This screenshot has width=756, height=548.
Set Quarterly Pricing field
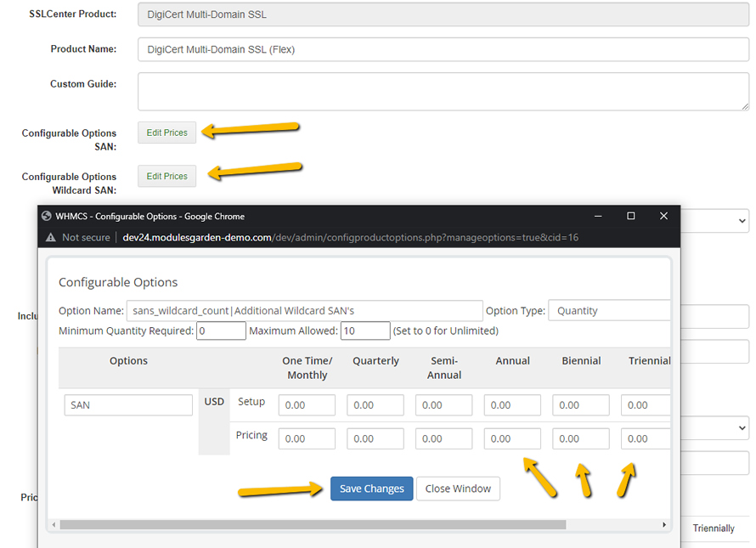coord(375,438)
